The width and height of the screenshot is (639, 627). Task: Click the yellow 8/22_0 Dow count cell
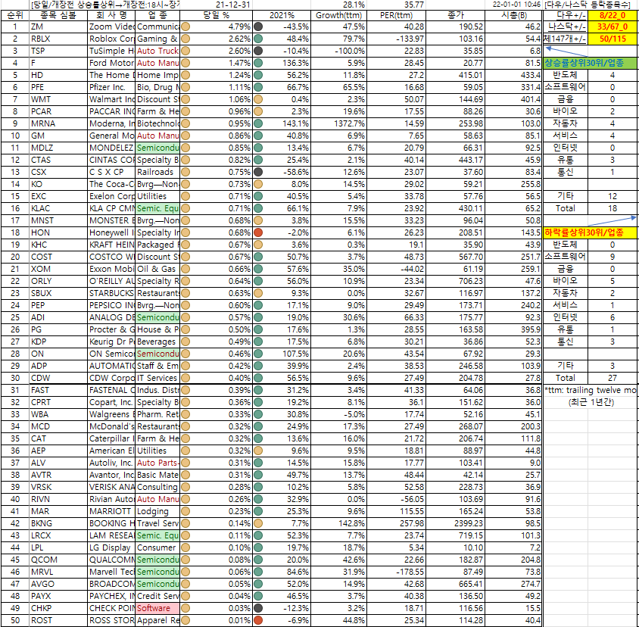point(612,15)
